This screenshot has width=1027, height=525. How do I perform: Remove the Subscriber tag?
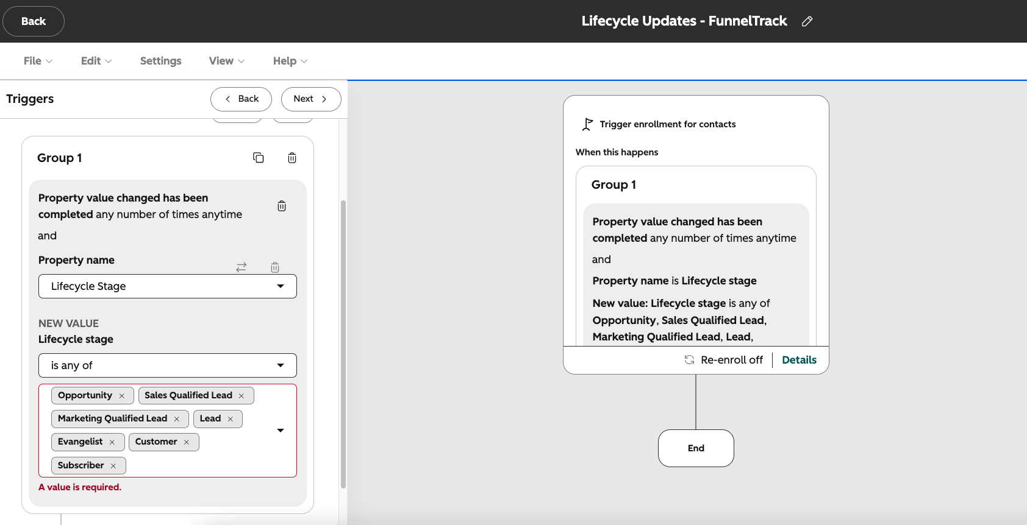tap(113, 466)
